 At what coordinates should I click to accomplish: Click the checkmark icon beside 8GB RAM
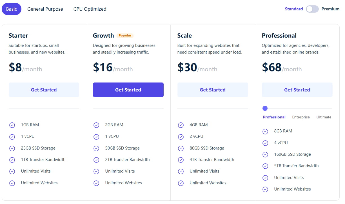click(x=265, y=131)
